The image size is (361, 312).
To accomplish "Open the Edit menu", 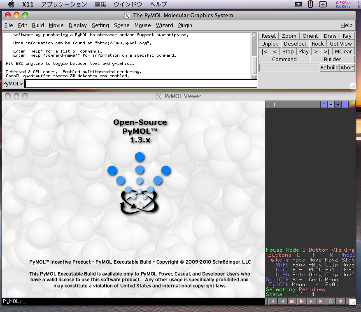I will (23, 25).
